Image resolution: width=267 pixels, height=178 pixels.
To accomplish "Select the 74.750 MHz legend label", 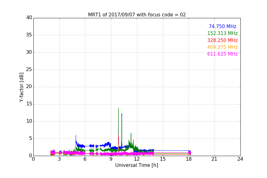I will [x=222, y=27].
